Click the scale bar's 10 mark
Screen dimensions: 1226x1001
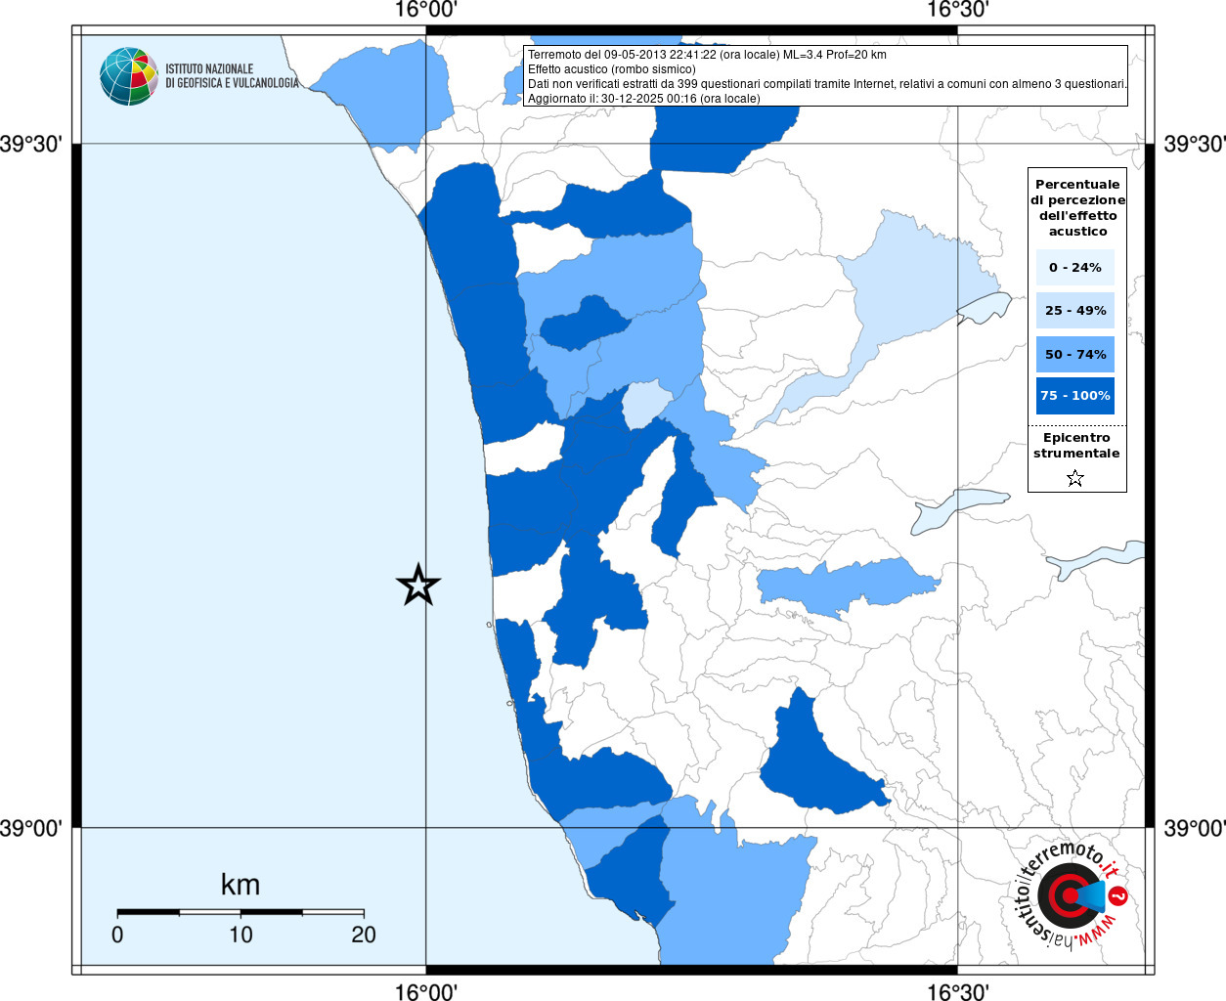click(241, 935)
